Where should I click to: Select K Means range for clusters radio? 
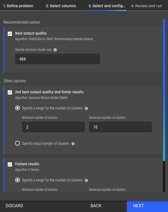point(18,180)
